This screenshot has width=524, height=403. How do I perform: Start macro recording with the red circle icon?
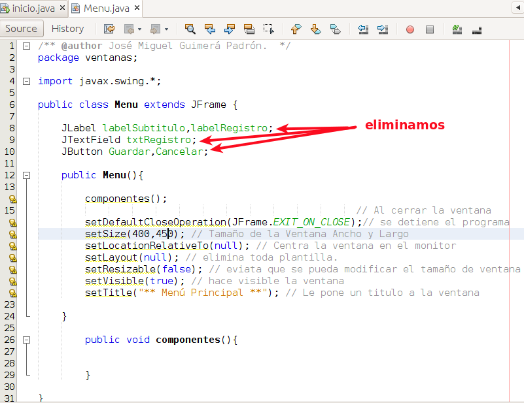[x=409, y=29]
